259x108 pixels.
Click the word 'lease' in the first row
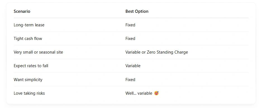[40, 25]
